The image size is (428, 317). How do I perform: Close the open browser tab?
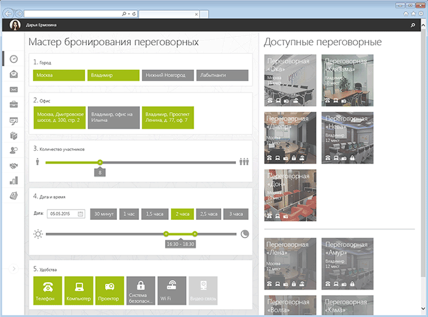[x=196, y=14]
